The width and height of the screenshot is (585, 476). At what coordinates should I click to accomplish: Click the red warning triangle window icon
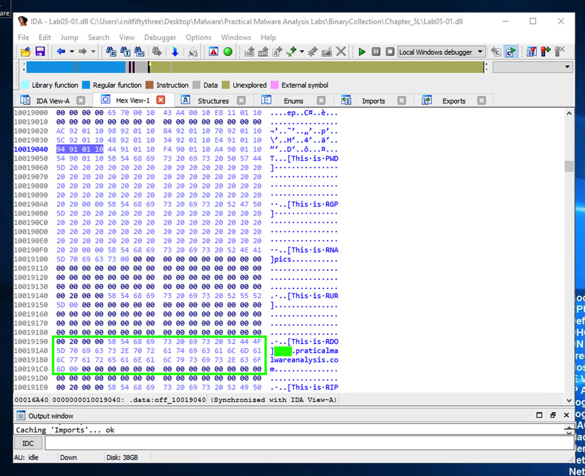click(213, 52)
